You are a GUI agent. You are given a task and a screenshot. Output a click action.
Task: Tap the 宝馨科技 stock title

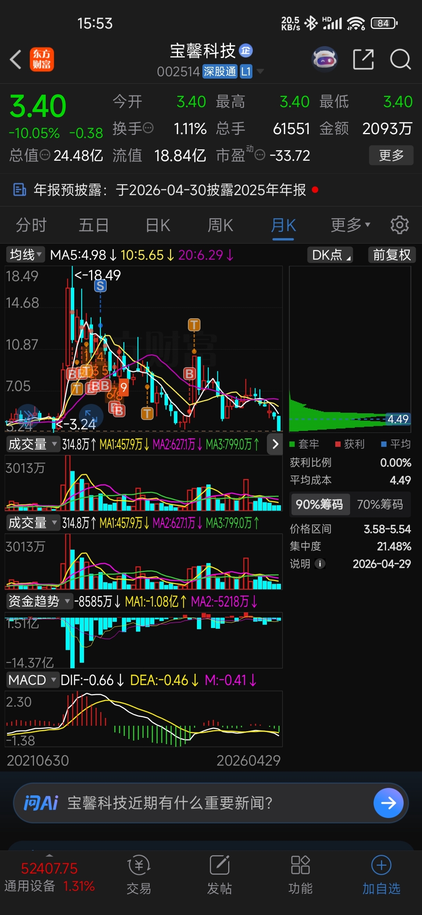202,51
